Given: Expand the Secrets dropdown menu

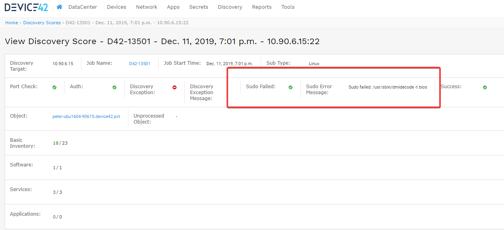Looking at the screenshot, I should click(199, 7).
